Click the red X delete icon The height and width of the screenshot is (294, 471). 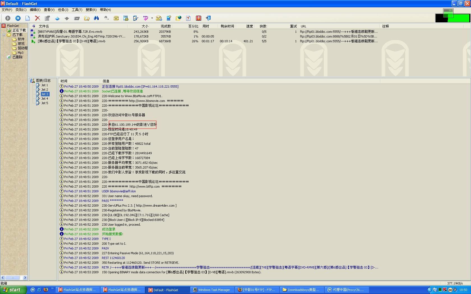point(37,18)
